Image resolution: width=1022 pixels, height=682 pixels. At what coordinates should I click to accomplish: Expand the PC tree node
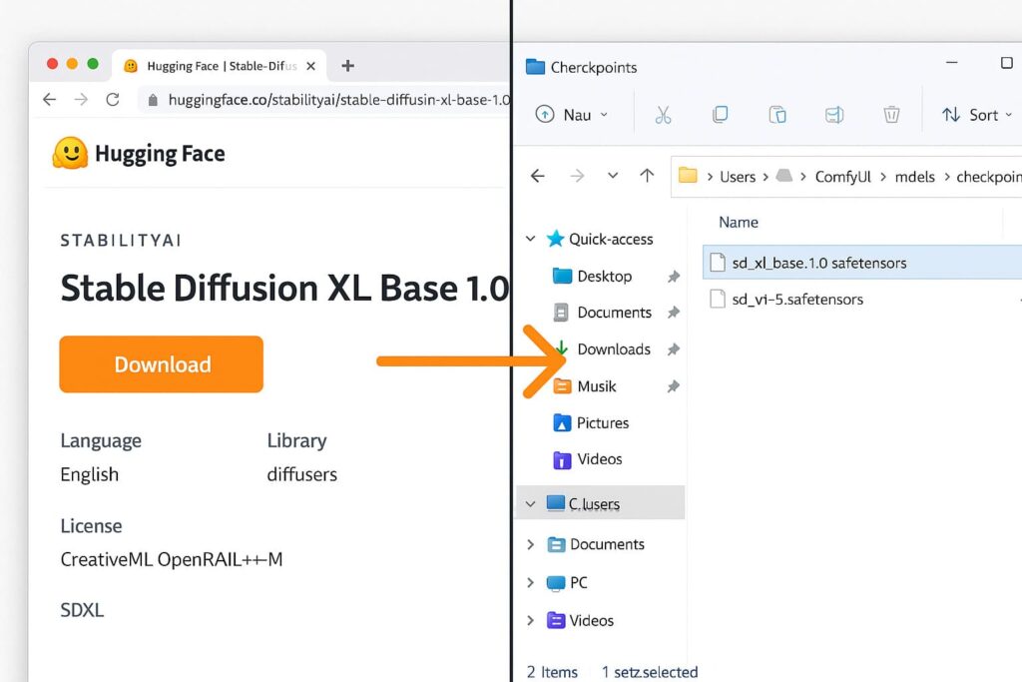click(531, 582)
